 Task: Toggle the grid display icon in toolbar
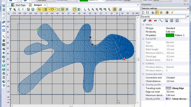pyautogui.click(x=63, y=9)
